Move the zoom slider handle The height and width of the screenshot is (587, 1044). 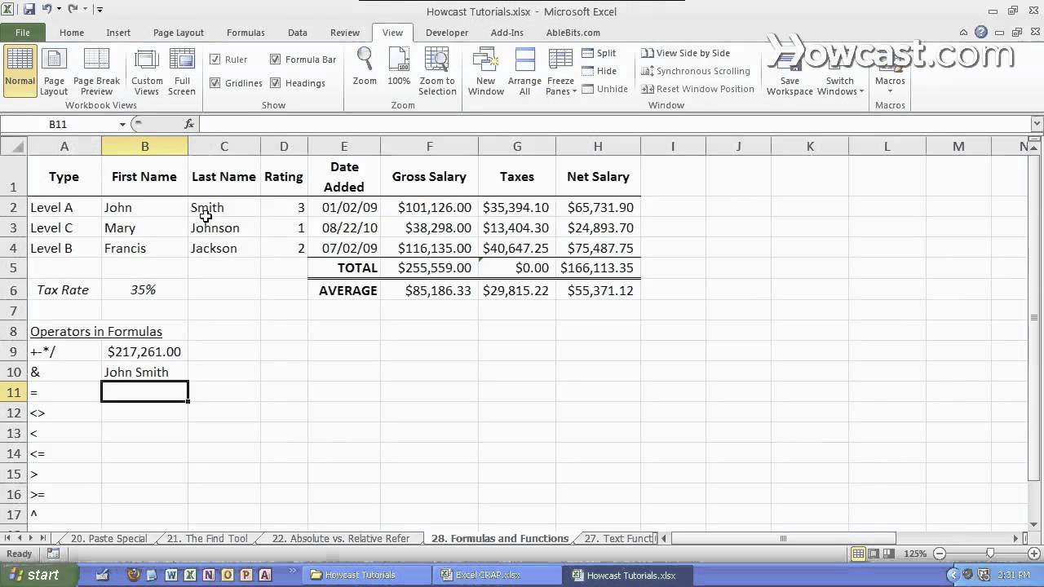[x=990, y=554]
